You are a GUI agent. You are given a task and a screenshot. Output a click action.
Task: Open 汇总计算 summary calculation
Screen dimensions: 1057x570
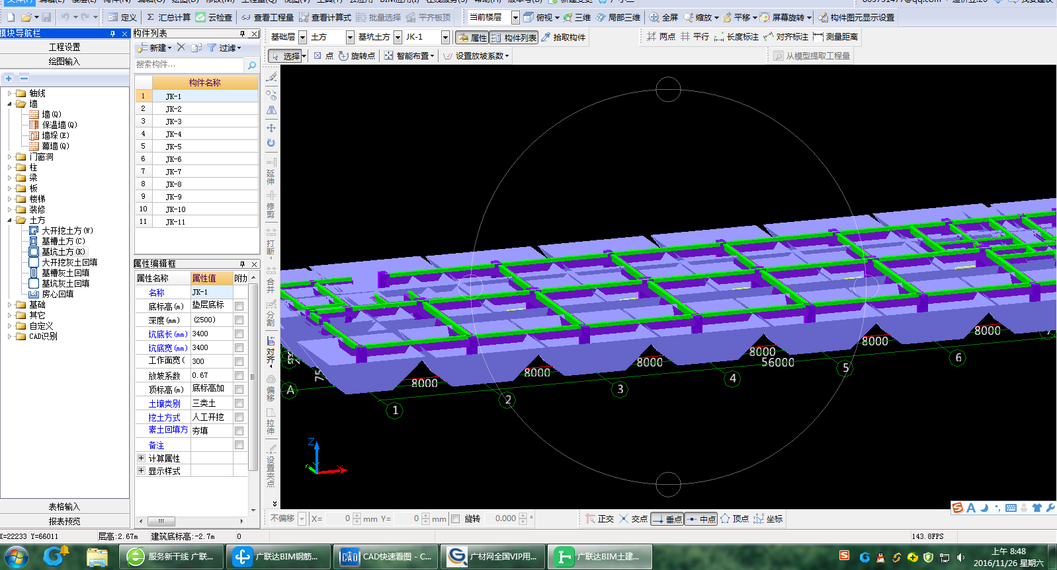[169, 17]
